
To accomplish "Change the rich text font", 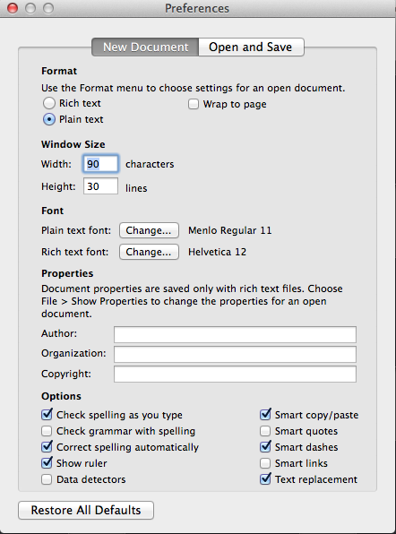I will [x=149, y=252].
